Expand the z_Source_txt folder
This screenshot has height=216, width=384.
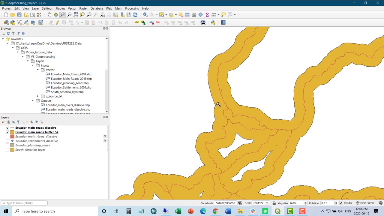tap(38, 96)
